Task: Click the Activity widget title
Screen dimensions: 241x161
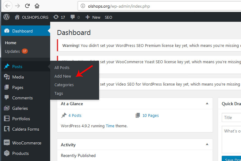Action: click(68, 145)
